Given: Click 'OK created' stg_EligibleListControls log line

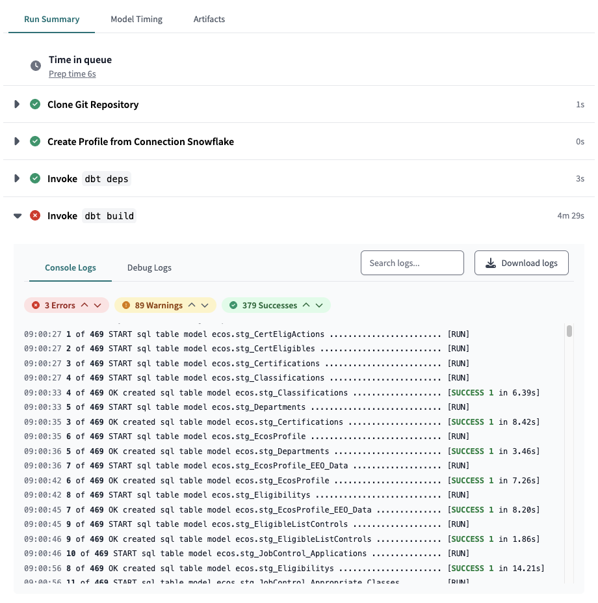Looking at the screenshot, I should (281, 539).
